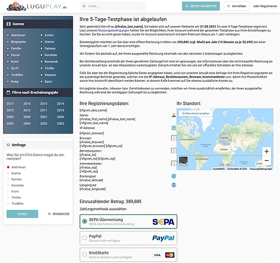This screenshot has height=263, width=280.
Task: Choose the Thriller genre link
Action: pyautogui.click(x=49, y=68)
